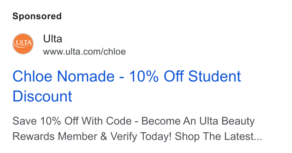Click the orange Ulta Beauty logo icon
292x153 pixels.
tap(23, 44)
